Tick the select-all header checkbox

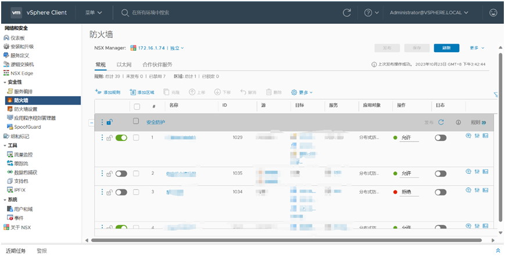pos(137,107)
